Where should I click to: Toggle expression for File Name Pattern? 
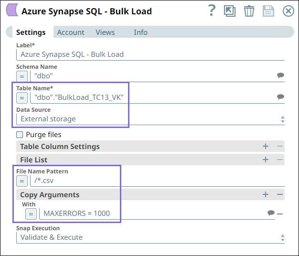[x=22, y=181]
